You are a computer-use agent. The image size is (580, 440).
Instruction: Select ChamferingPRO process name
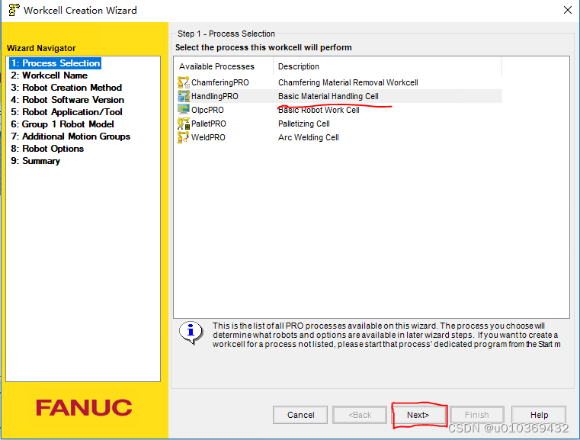coord(220,82)
